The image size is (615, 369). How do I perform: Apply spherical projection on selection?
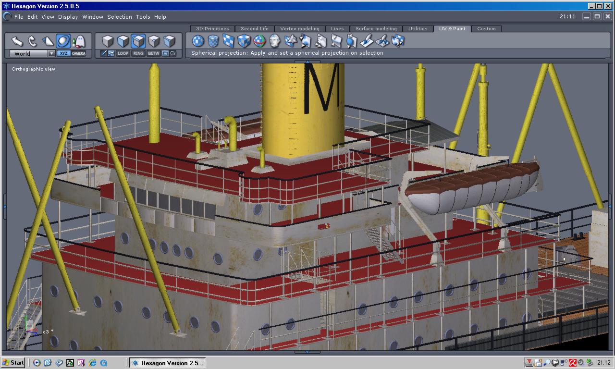(198, 41)
